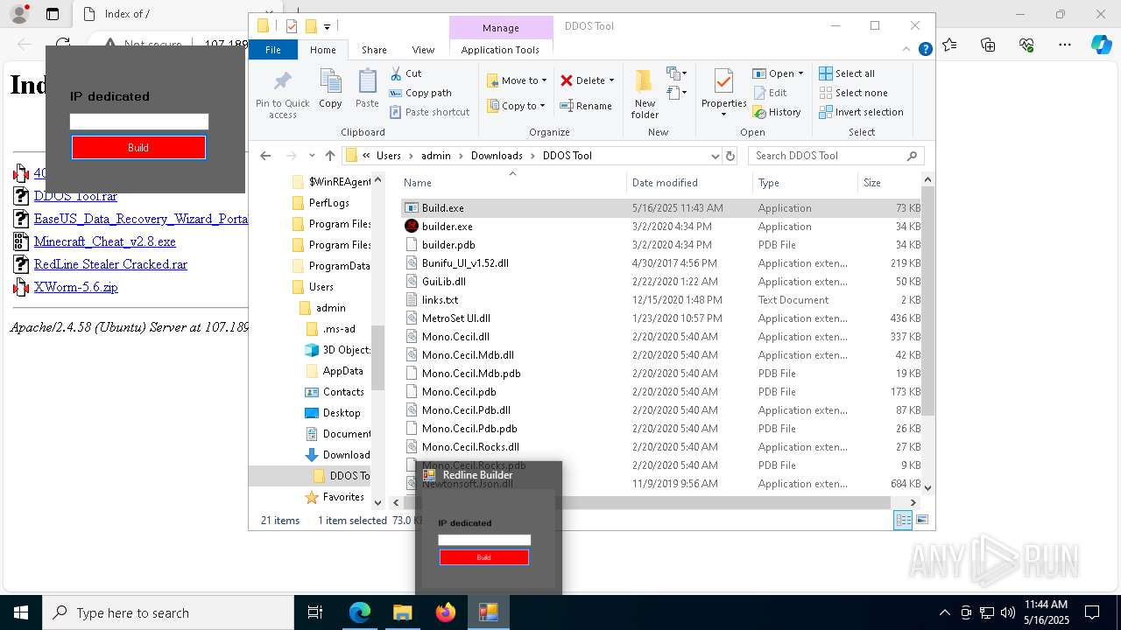Select Desktop in navigation tree
Screen dimensions: 1121x630
tap(341, 413)
